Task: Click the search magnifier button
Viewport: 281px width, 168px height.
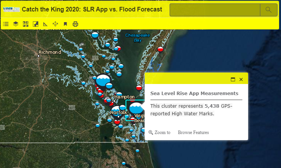Action: tap(268, 10)
